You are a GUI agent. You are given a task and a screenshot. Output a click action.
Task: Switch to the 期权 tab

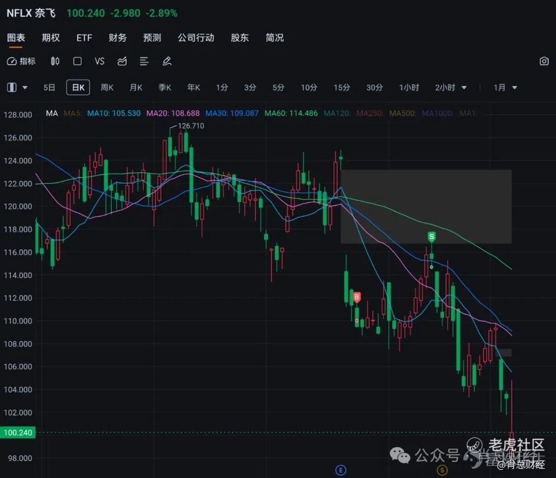coord(50,38)
